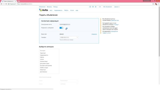160x90 pixels.
Task: Open Chrome three-dot menu
Action: tap(158, 4)
